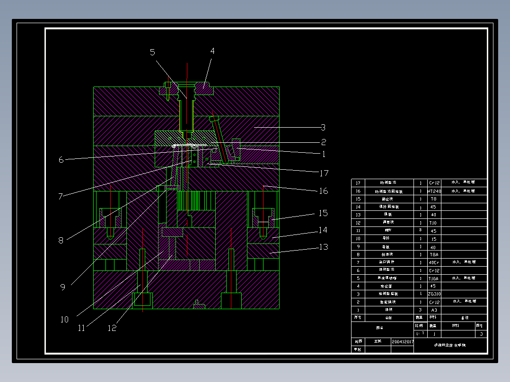Click the T10 material cell in row 12
510x382 pixels.
point(434,223)
